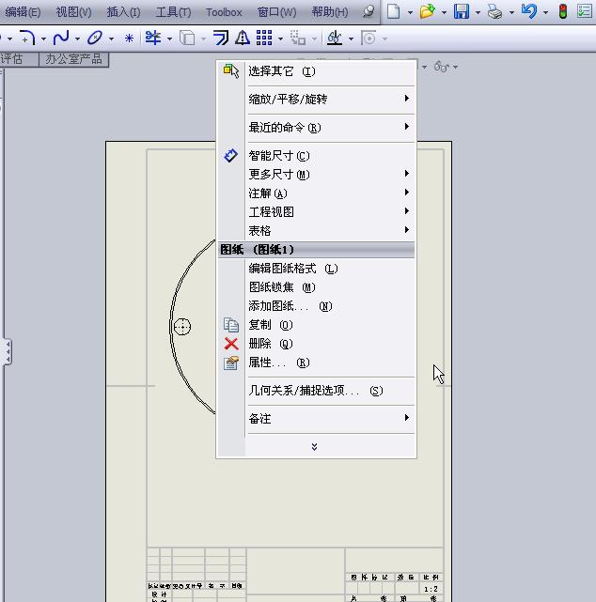The image size is (596, 602).
Task: Open 缩放/平移/旋转 submenu
Action: point(316,100)
